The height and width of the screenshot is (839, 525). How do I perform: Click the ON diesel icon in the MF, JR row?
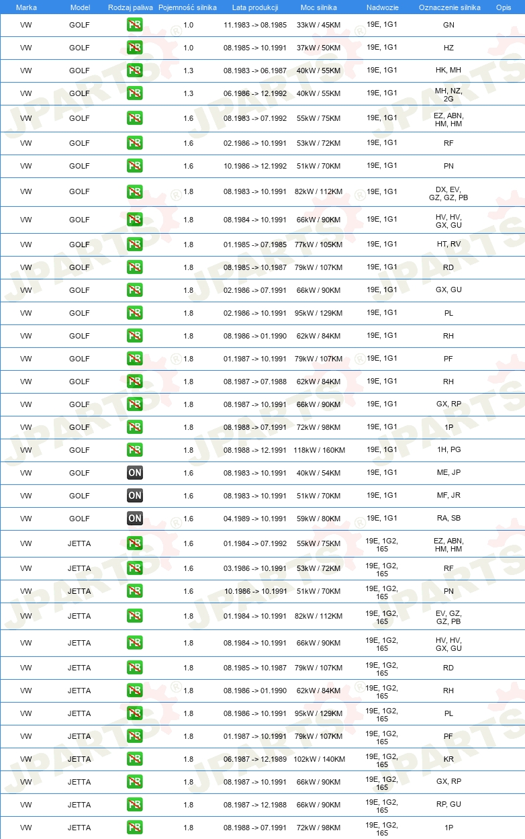click(135, 496)
